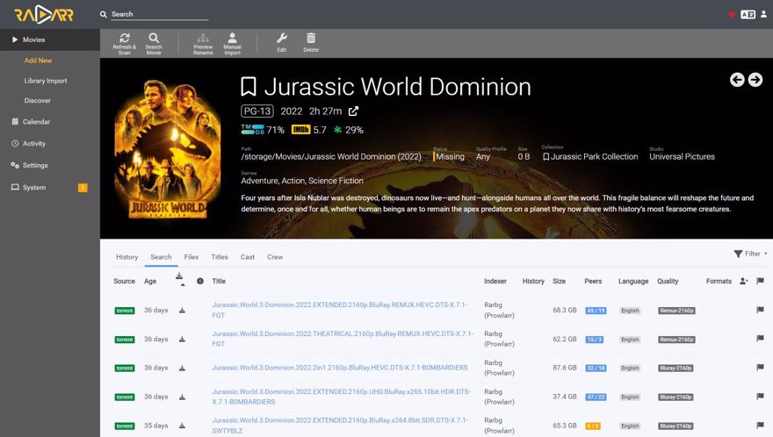Sort by Peers column
Viewport: 773px width, 437px height.
pos(593,282)
